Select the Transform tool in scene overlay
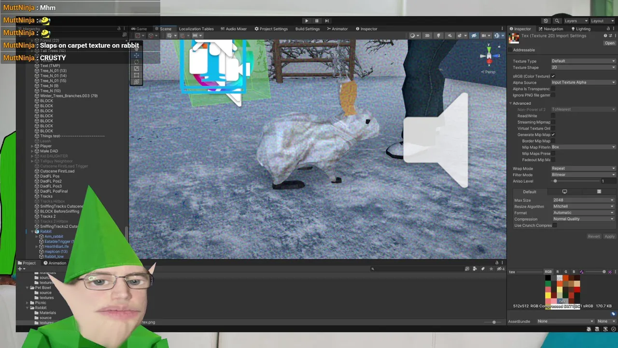Screen dimensions: 618x348 pyautogui.click(x=137, y=82)
